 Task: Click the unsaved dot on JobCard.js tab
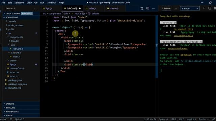click(x=80, y=8)
